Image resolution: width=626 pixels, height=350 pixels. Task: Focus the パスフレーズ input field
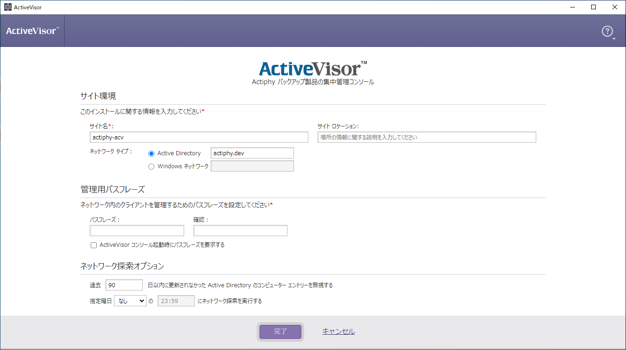point(137,231)
